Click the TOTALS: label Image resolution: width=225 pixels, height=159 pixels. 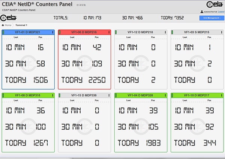click(x=61, y=18)
